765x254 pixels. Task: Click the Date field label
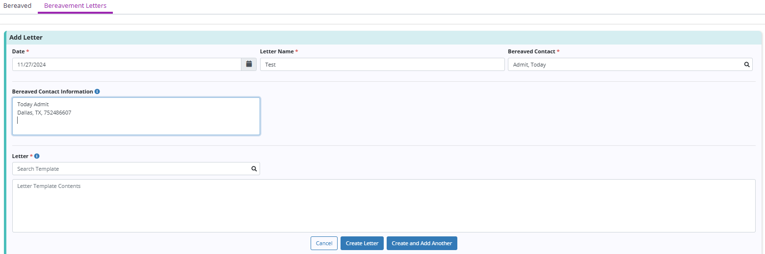tap(18, 51)
